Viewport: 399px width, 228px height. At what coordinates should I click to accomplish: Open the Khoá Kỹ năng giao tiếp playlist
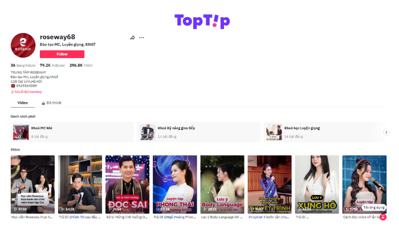click(x=199, y=132)
